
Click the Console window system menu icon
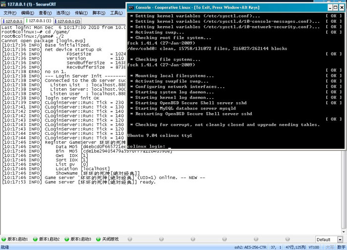tap(131, 7)
